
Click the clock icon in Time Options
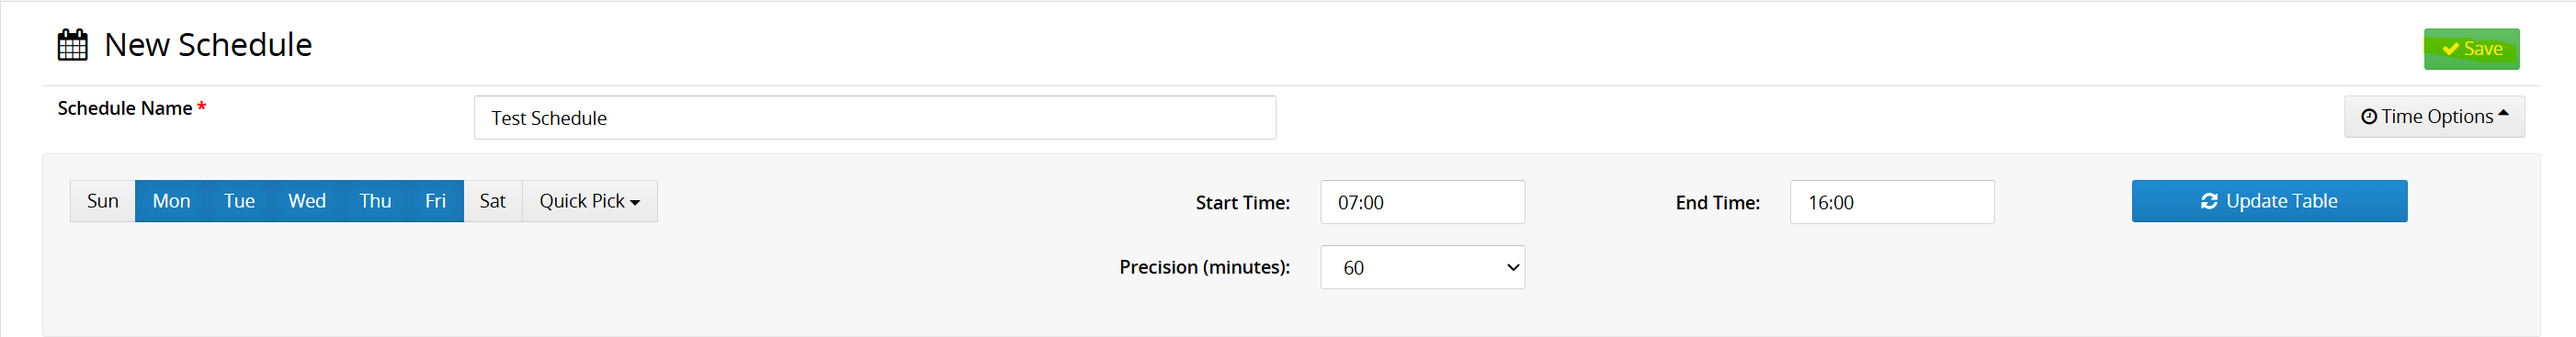click(2369, 117)
